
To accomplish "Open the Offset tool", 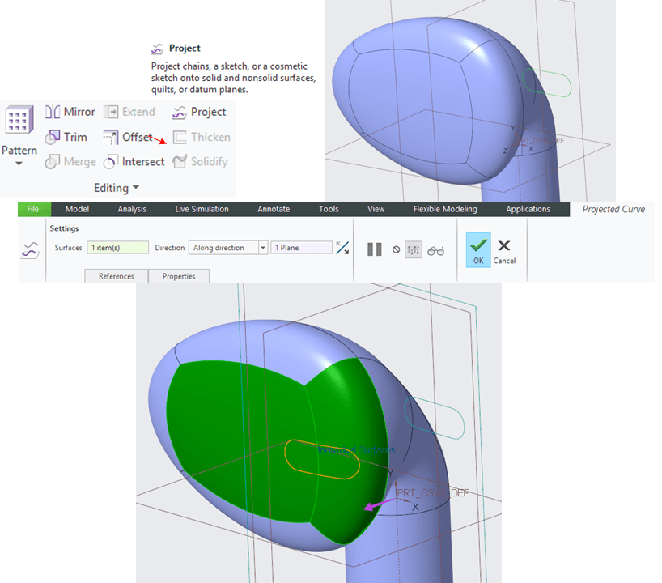I will [x=132, y=137].
